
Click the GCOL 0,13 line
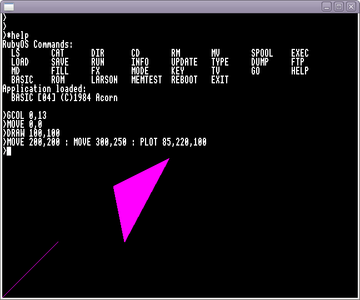click(27, 116)
